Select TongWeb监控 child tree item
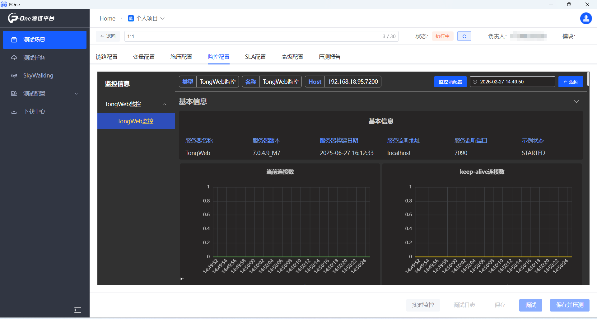Screen dimensions: 597x319 136,121
